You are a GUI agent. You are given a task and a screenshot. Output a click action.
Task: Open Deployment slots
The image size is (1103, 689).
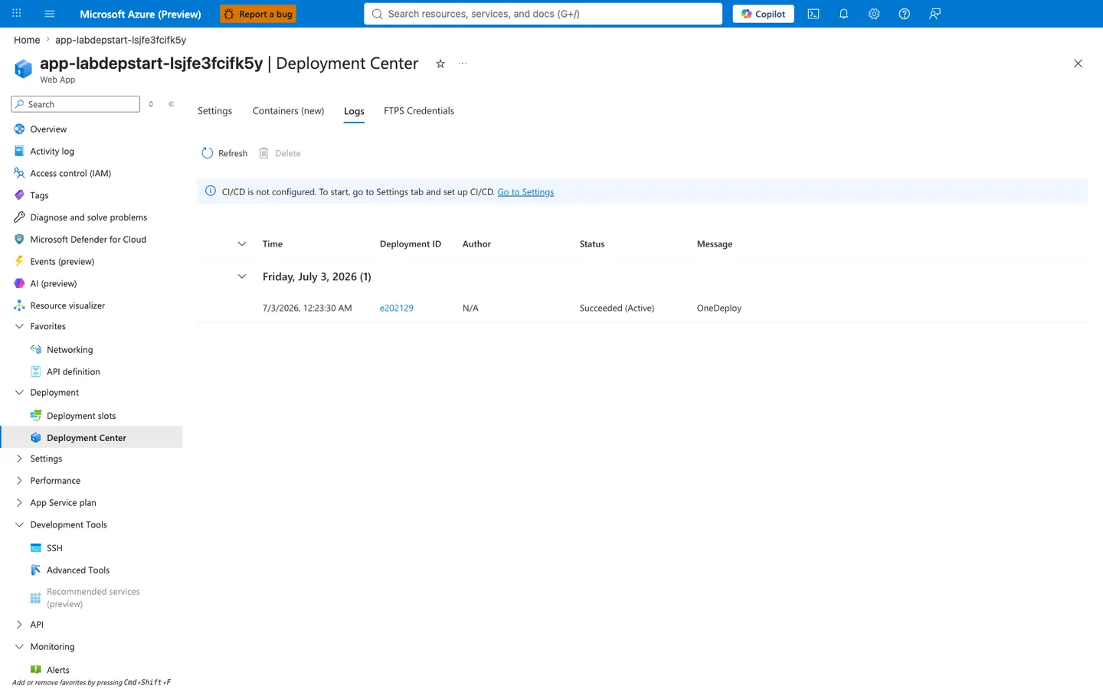click(81, 416)
